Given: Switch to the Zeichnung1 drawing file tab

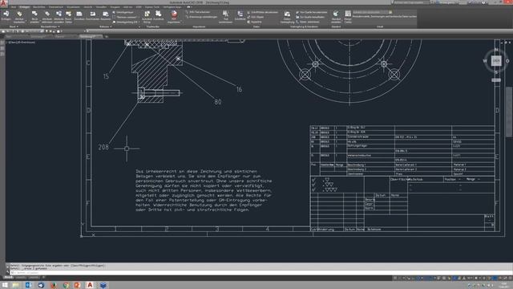Looking at the screenshot, I should (38, 36).
